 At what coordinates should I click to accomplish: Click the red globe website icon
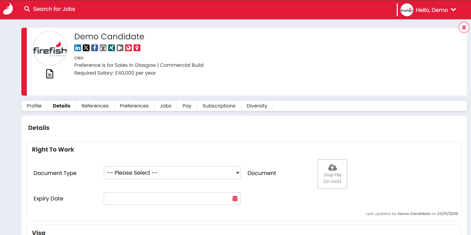(129, 48)
